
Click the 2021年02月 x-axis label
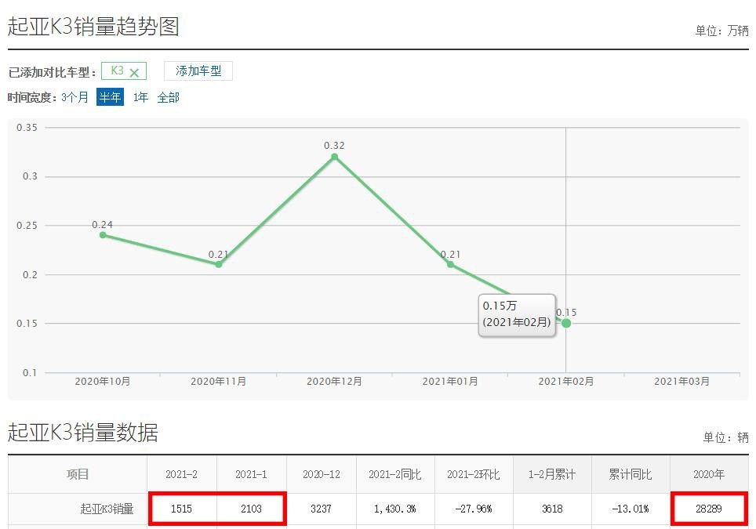(566, 381)
